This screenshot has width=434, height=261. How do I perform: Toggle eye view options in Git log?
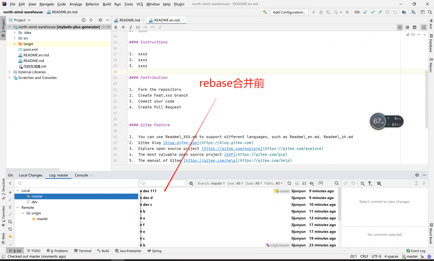pyautogui.click(x=312, y=183)
